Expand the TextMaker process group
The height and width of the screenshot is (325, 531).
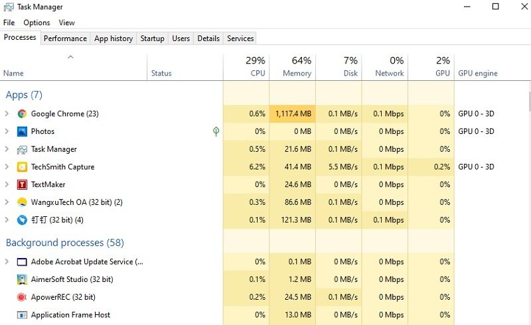7,184
